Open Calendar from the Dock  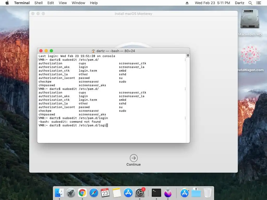point(105,193)
